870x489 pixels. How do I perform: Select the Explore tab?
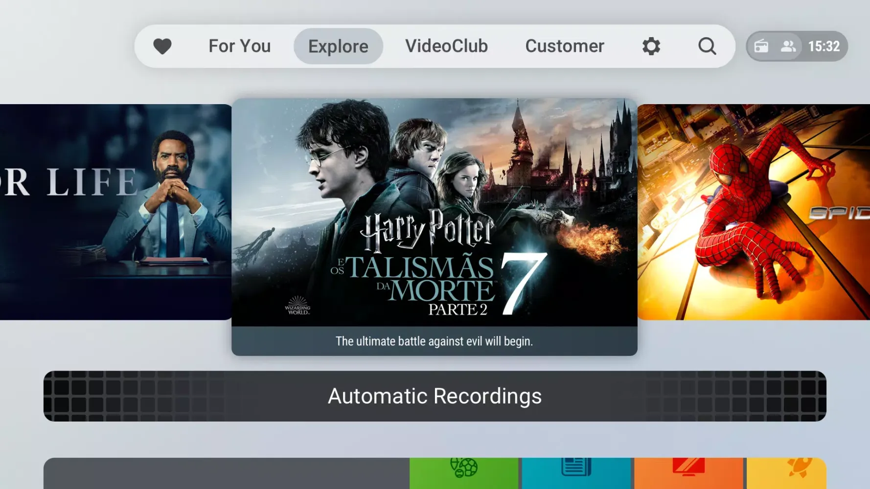tap(338, 46)
